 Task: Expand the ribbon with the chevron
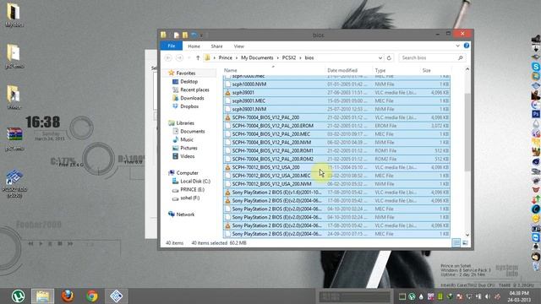click(x=457, y=46)
